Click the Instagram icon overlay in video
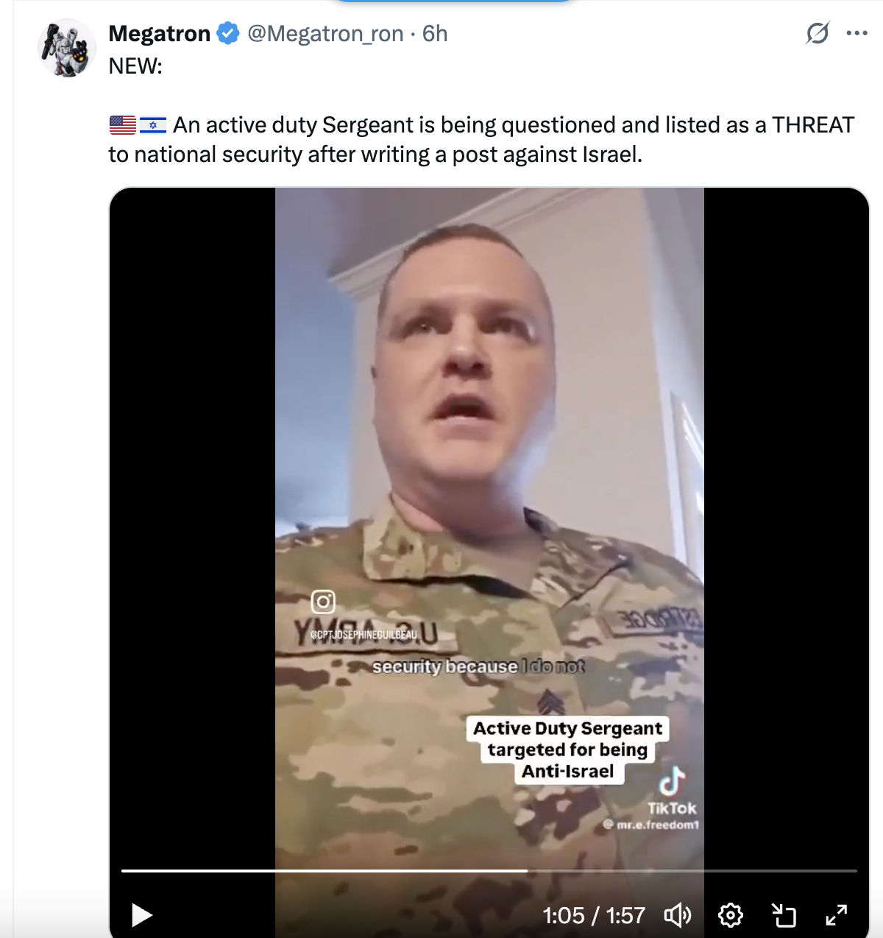 coord(323,602)
